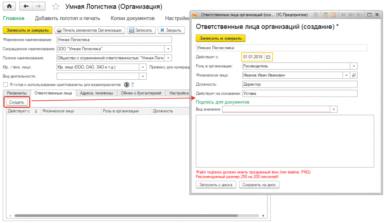Click Сохранить на диск button

point(259,185)
